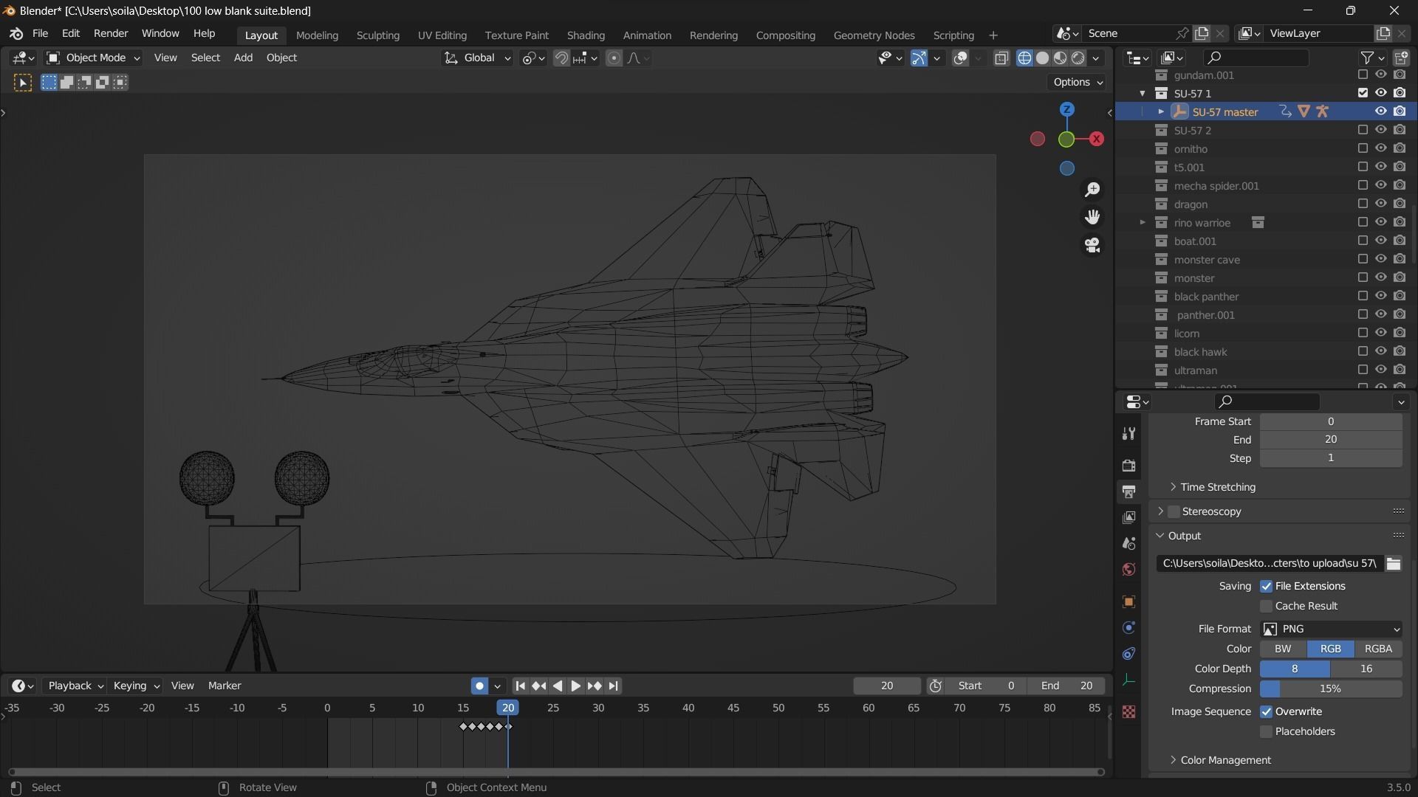Image resolution: width=1418 pixels, height=797 pixels.
Task: Hide dragon collection eye toggle
Action: [1380, 204]
